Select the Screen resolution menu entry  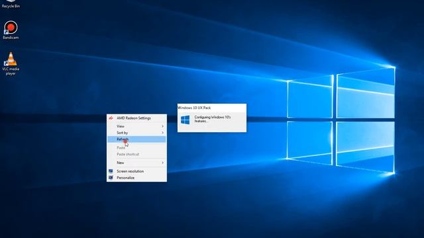tap(136, 171)
